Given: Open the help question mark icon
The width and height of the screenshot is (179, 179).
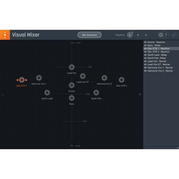Looking at the screenshot, I should [x=166, y=35].
